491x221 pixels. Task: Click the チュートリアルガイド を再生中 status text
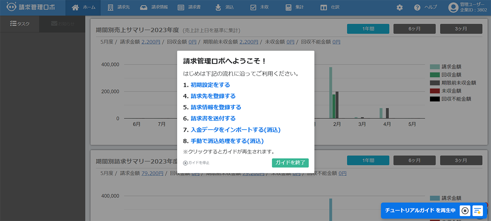(420, 210)
